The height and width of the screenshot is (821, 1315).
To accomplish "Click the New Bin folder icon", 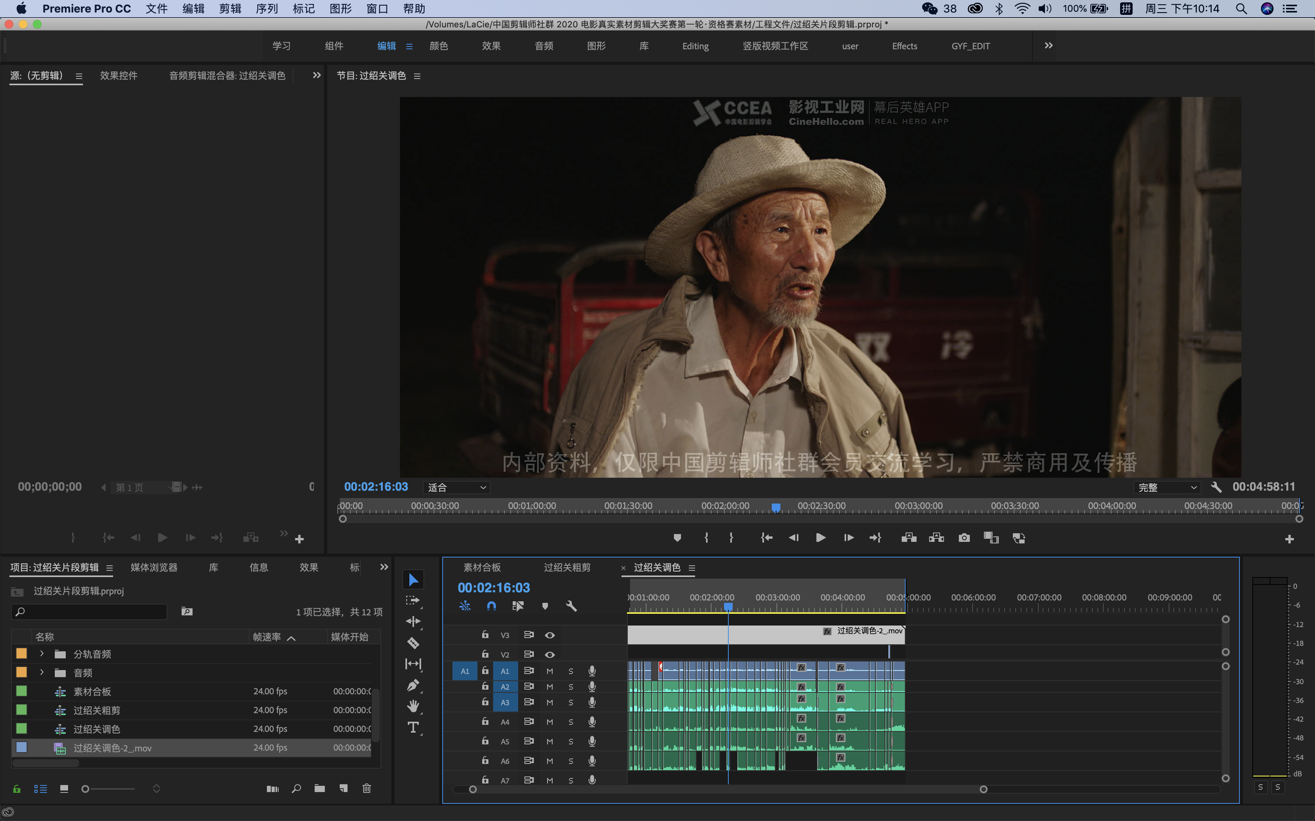I will point(319,789).
